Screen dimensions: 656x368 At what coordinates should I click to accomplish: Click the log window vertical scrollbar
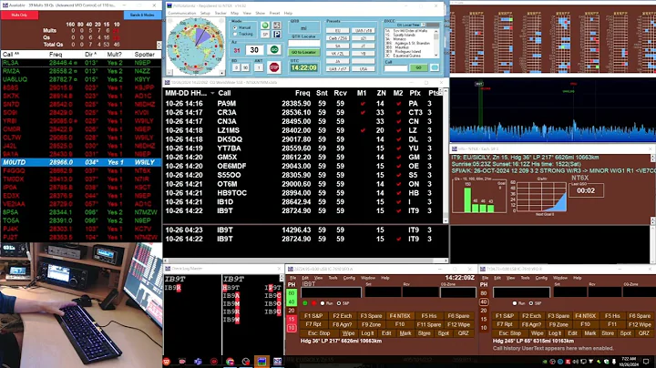click(446, 155)
